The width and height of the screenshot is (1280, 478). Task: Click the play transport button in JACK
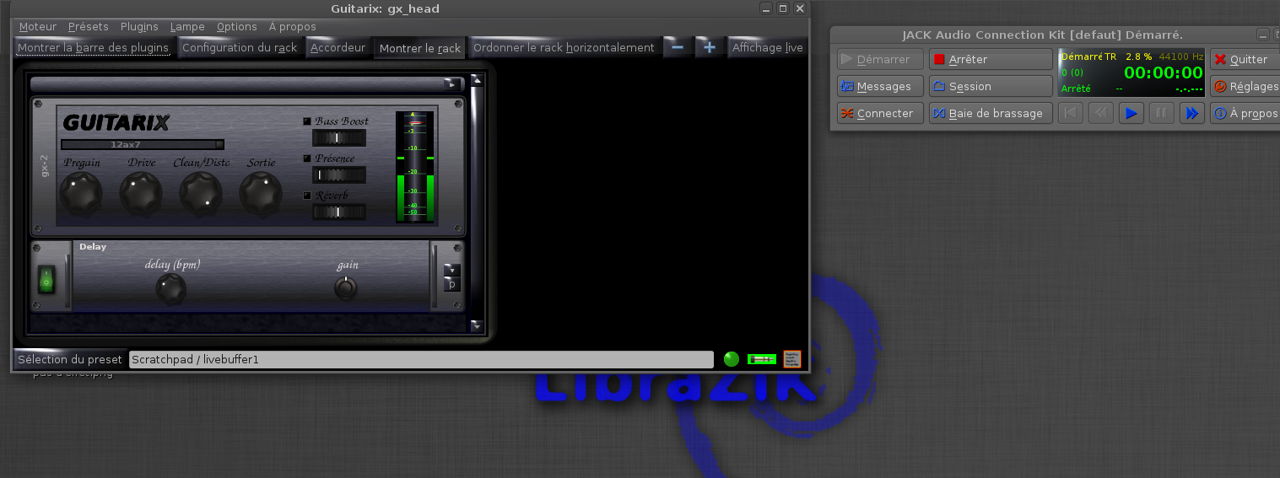pyautogui.click(x=1131, y=113)
